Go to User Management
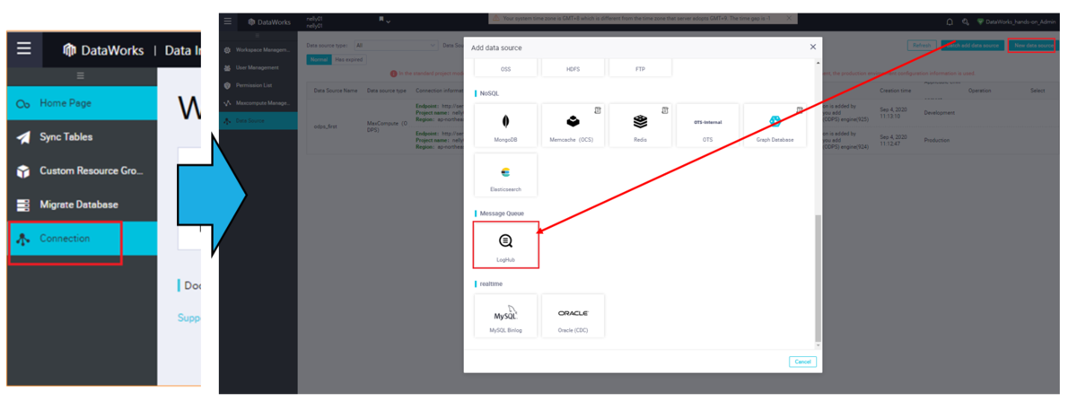Viewport: 1077px width, 401px height. (x=258, y=67)
